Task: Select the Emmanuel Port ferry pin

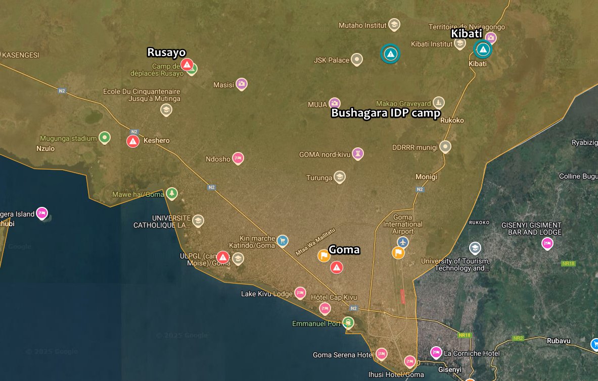Action: click(348, 323)
